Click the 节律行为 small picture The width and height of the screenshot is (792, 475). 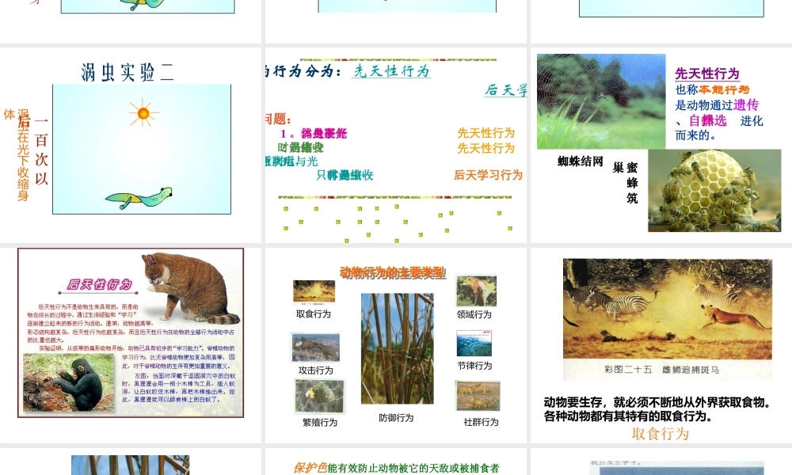pos(474,344)
